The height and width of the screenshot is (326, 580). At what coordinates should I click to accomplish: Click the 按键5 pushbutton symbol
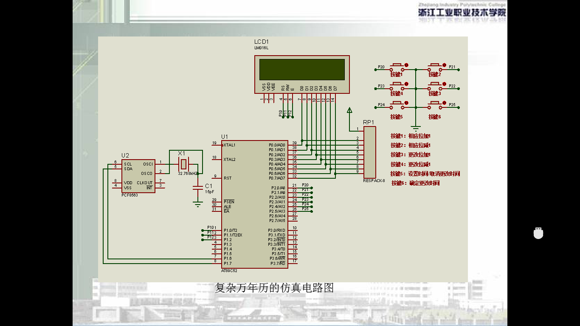click(397, 105)
